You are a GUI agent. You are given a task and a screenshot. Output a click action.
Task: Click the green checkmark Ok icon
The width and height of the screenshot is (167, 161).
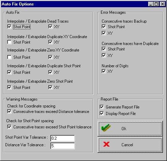(106, 128)
